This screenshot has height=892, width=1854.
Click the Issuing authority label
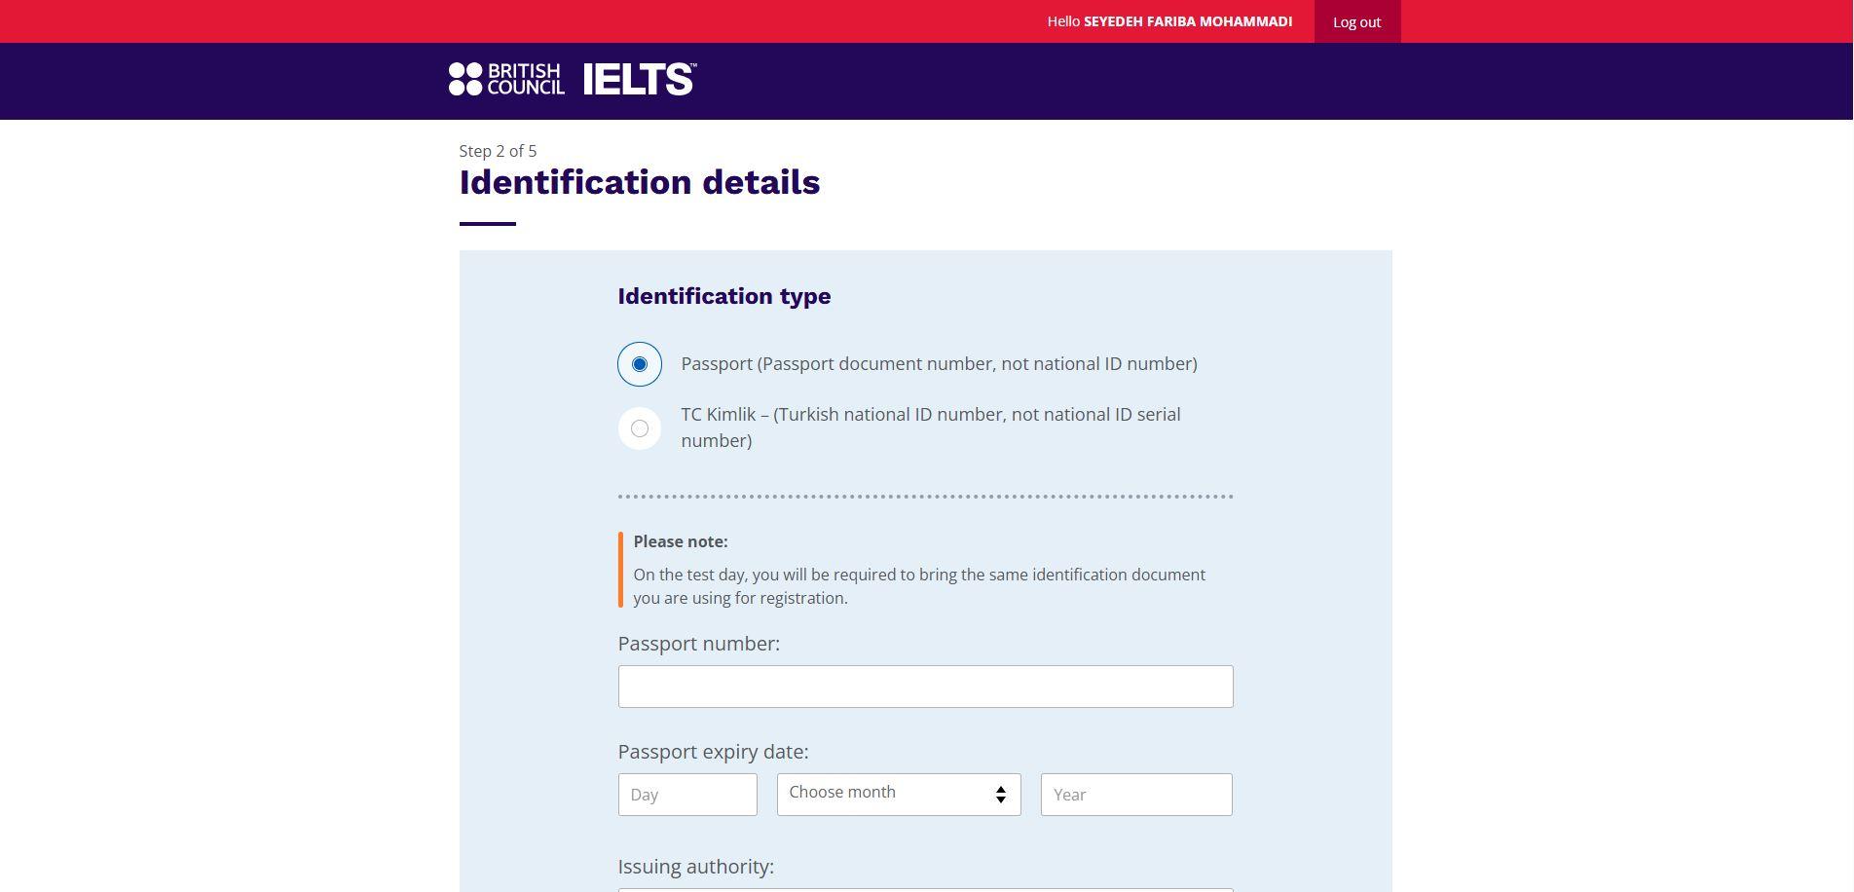point(696,867)
